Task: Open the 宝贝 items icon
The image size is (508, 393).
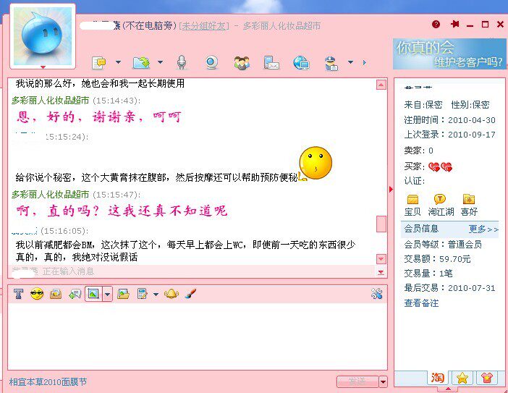Action: coord(412,205)
